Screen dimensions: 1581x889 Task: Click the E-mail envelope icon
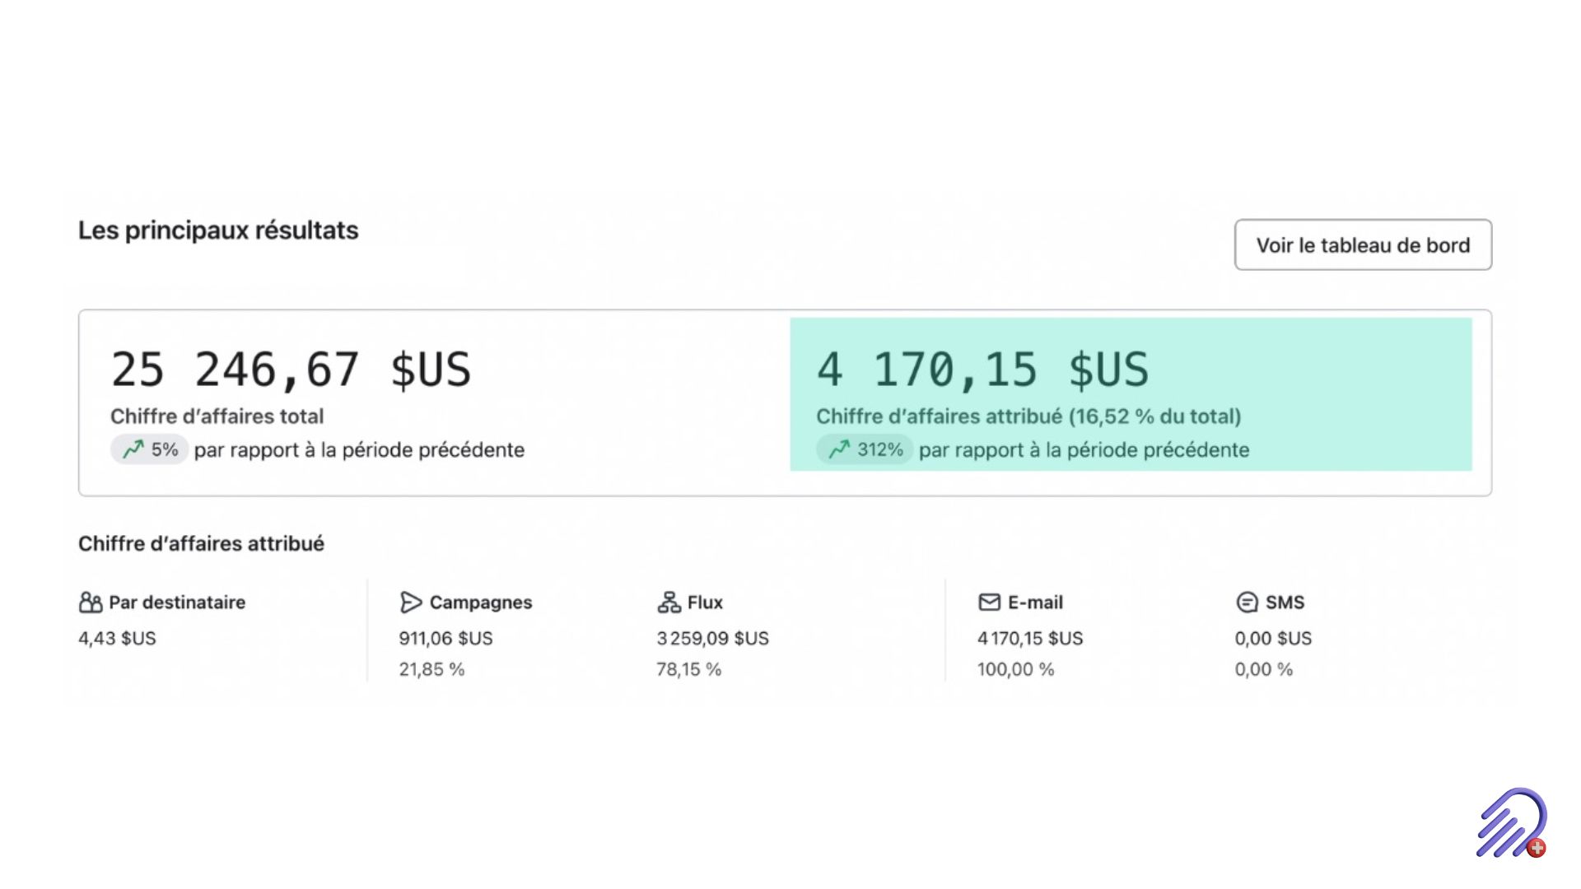[989, 603]
